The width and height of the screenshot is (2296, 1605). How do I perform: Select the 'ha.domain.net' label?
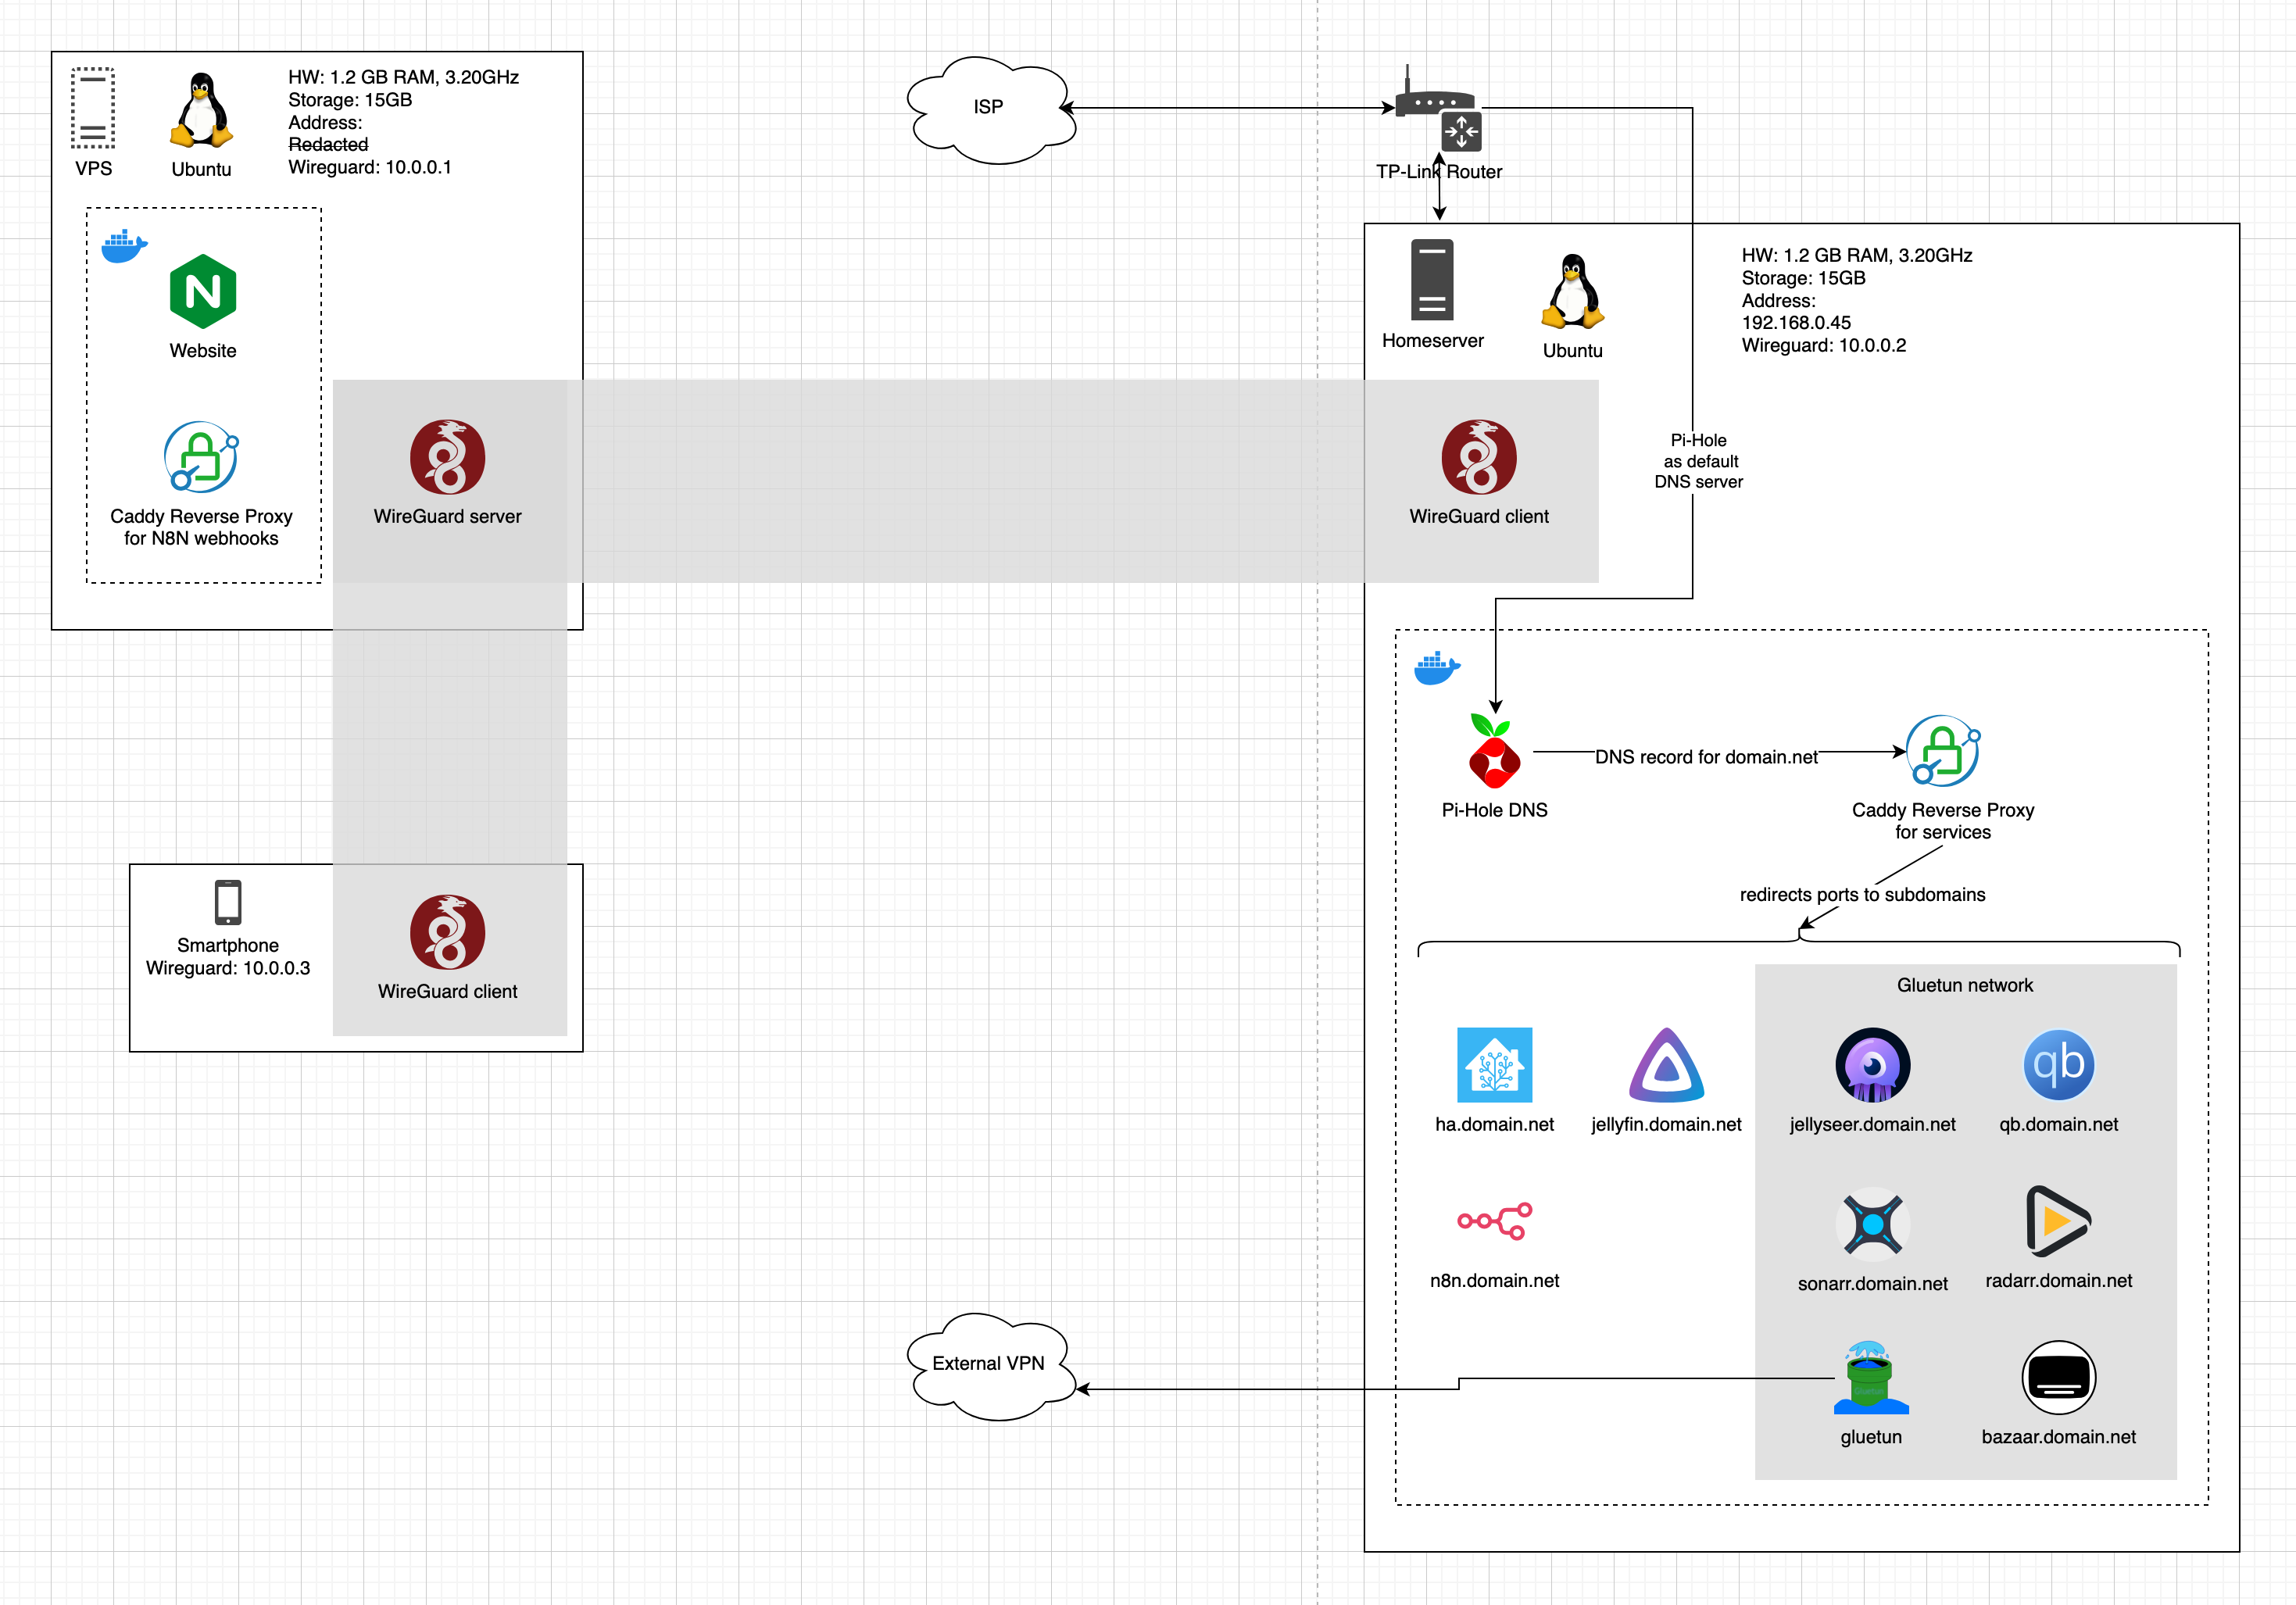click(x=1494, y=1124)
